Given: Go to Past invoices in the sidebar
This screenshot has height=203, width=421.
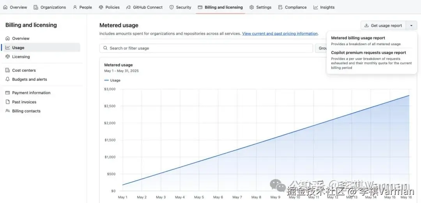Looking at the screenshot, I should pos(24,102).
